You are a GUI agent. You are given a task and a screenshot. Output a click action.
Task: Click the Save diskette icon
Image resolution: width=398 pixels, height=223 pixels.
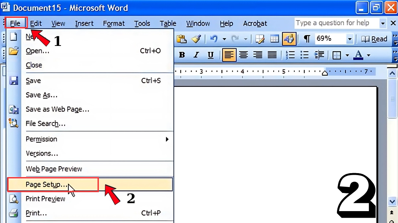pyautogui.click(x=14, y=81)
